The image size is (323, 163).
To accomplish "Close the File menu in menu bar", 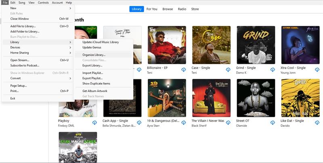I will coord(5,3).
